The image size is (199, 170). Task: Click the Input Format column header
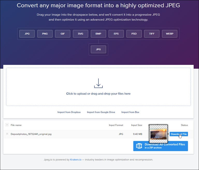coord(116,125)
